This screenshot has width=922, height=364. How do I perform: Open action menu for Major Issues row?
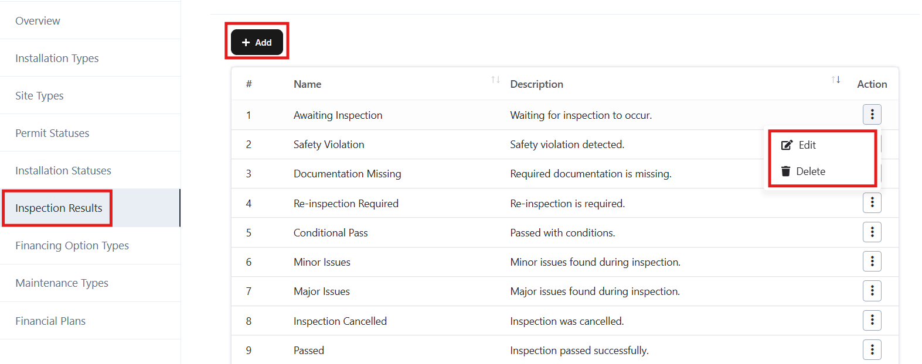pyautogui.click(x=872, y=291)
